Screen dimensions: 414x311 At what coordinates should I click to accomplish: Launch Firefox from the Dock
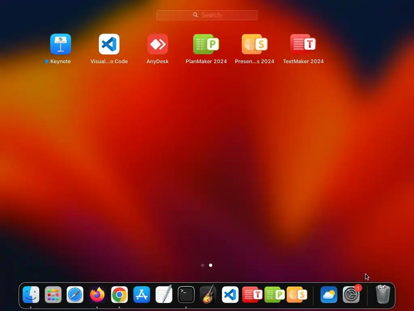tap(97, 294)
